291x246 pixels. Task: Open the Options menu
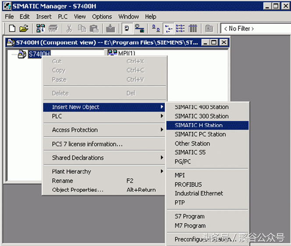(x=102, y=17)
